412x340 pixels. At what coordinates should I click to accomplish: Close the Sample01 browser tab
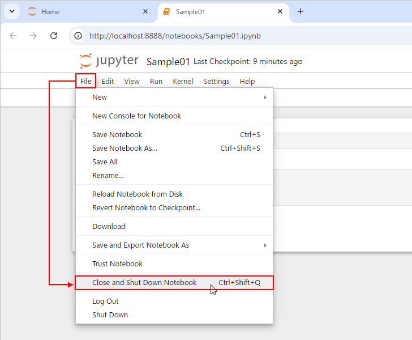(x=280, y=11)
